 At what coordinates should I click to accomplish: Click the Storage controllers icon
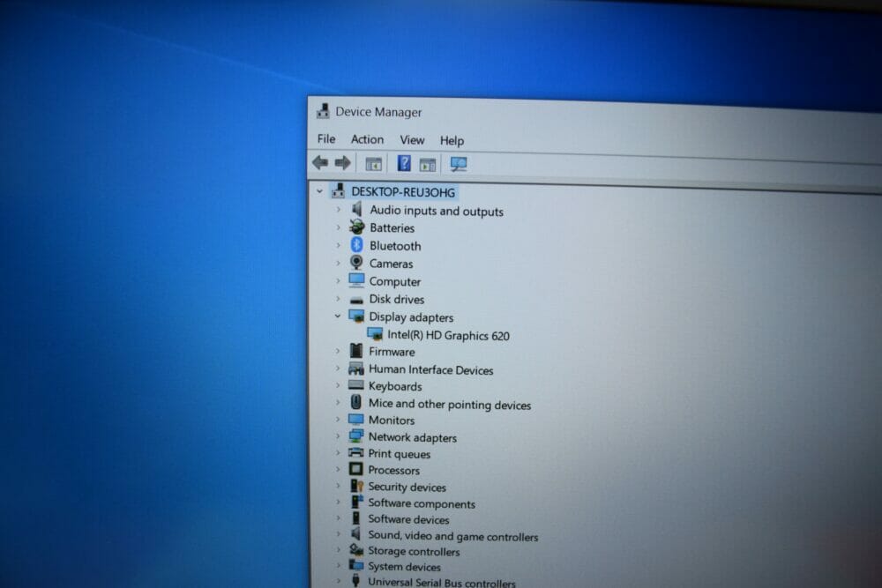[356, 549]
